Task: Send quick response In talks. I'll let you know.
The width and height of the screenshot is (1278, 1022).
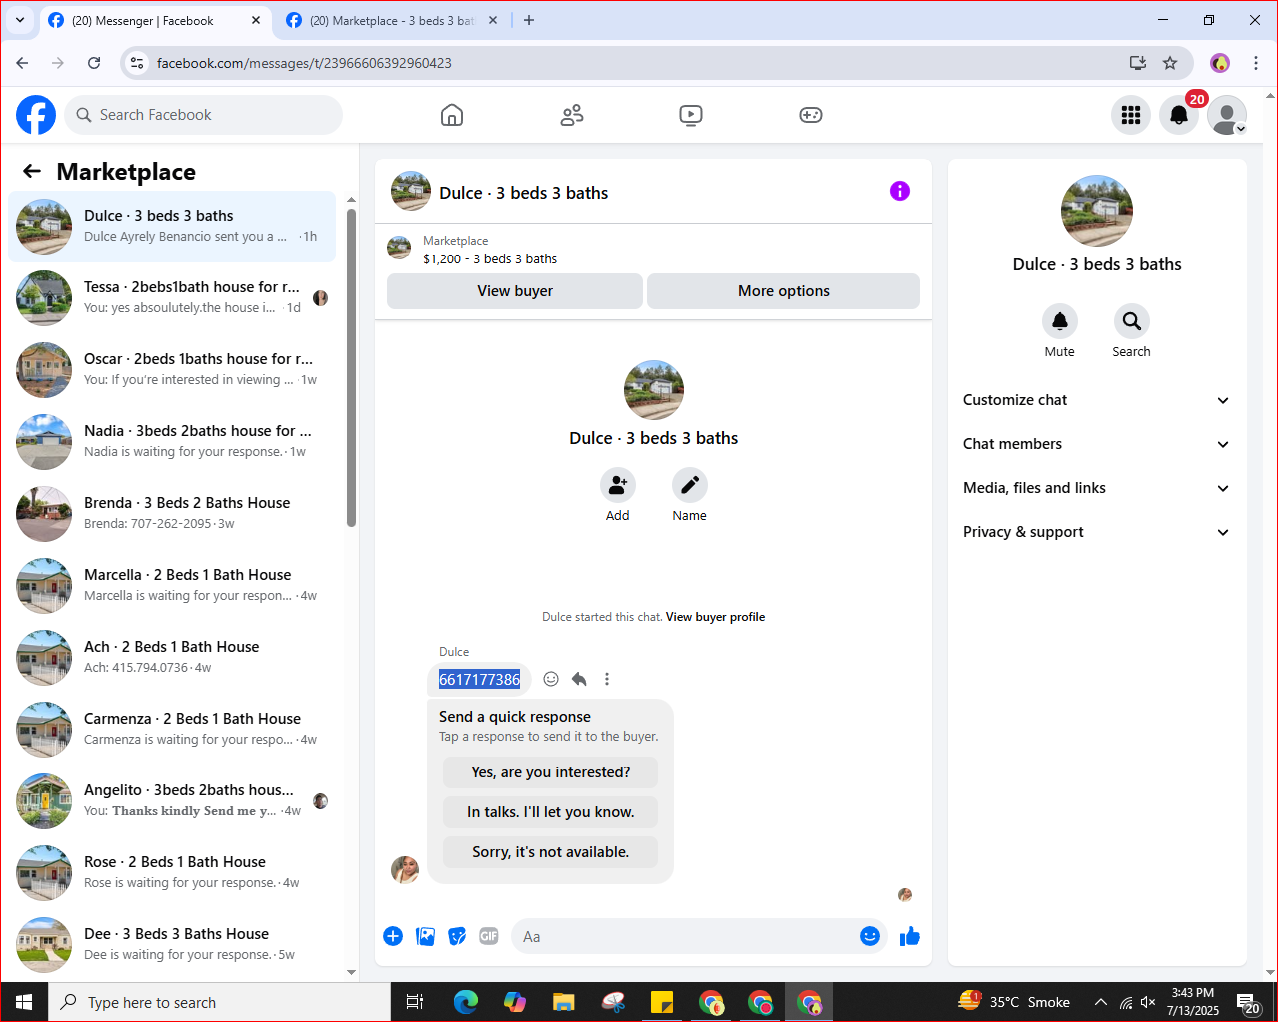Action: pos(551,812)
